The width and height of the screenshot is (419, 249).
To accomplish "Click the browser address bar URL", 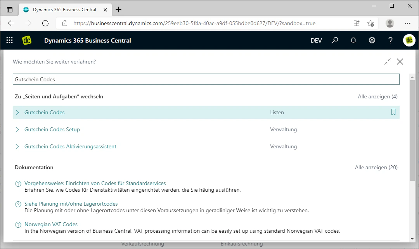I will point(194,23).
